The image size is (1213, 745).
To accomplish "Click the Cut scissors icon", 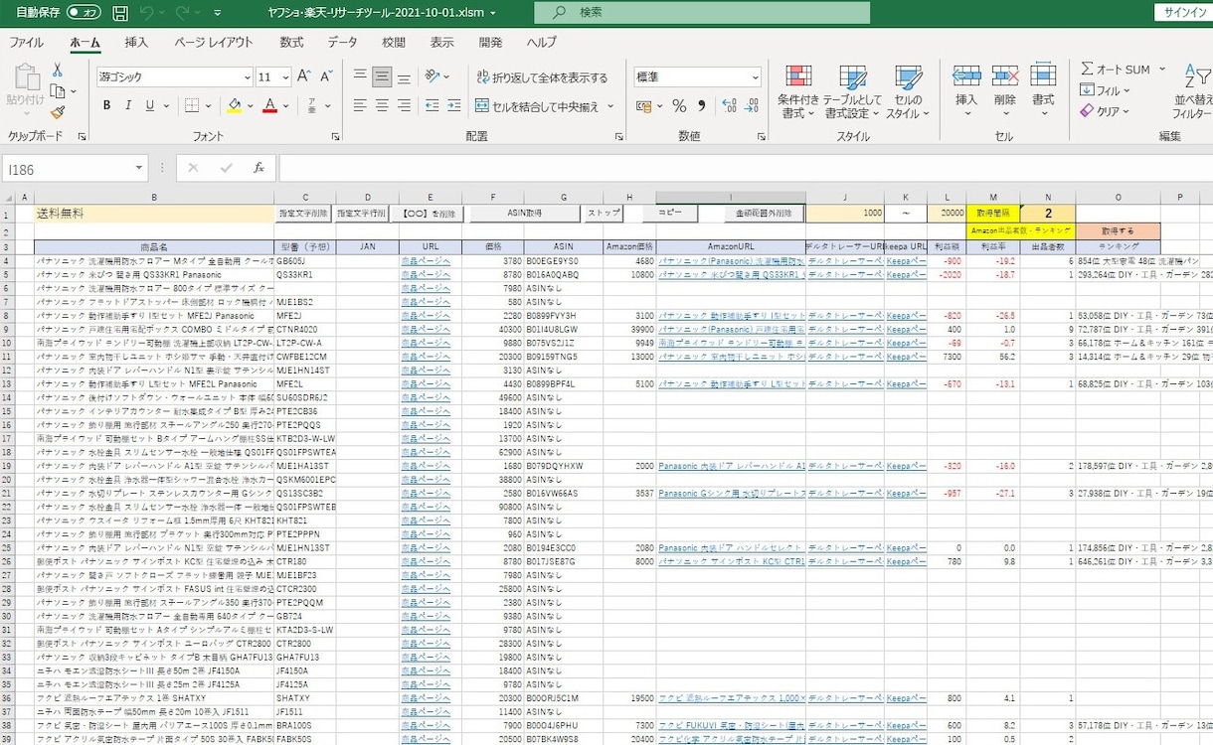I will [x=58, y=70].
